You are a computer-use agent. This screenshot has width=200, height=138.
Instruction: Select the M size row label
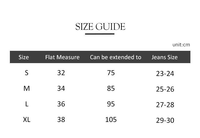pyautogui.click(x=27, y=89)
